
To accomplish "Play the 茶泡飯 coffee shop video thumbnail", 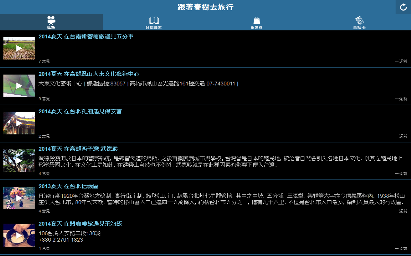I will 19,236.
